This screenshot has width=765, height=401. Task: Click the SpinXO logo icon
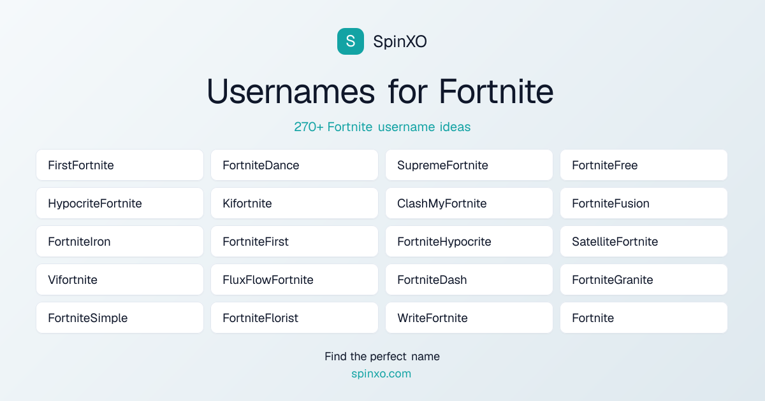(x=351, y=41)
